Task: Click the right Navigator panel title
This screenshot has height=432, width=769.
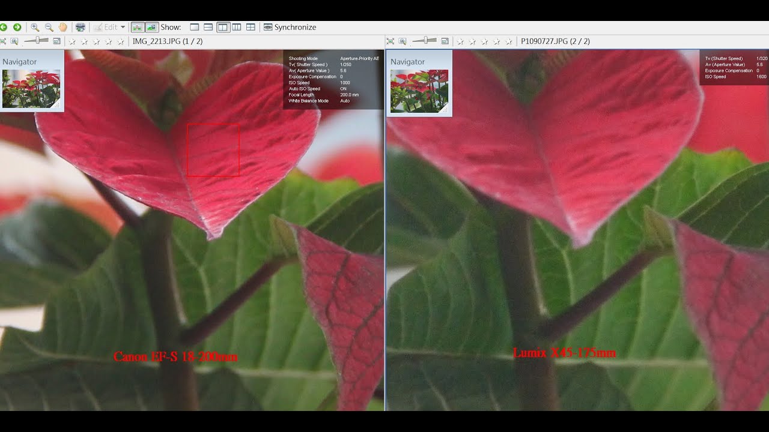Action: [x=408, y=62]
